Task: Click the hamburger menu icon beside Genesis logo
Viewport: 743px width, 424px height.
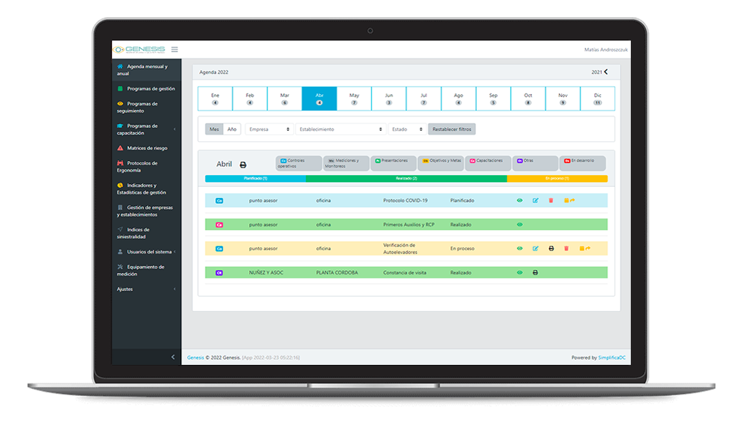Action: [175, 49]
